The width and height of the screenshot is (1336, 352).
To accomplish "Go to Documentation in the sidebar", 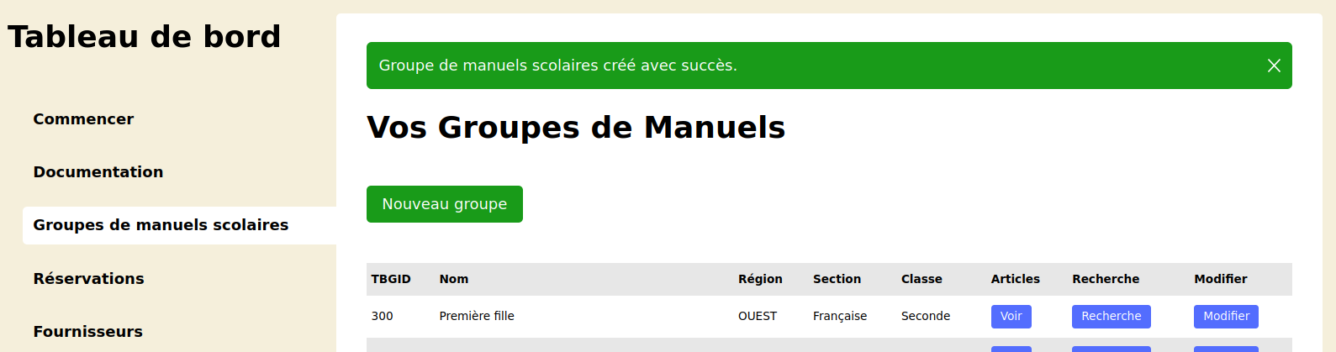I will point(98,172).
